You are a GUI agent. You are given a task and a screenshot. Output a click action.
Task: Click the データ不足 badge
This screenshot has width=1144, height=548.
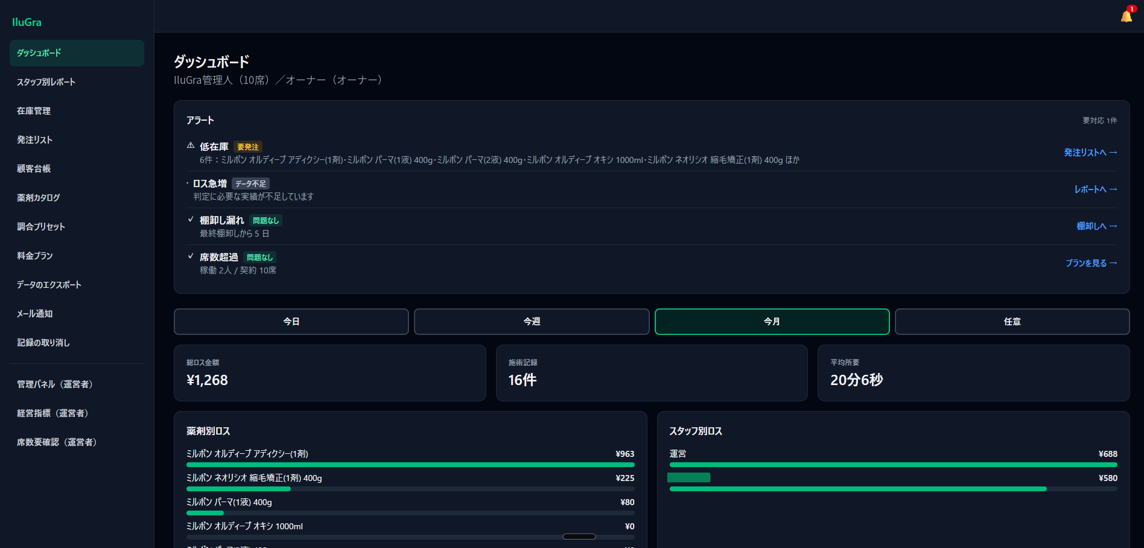pyautogui.click(x=250, y=184)
